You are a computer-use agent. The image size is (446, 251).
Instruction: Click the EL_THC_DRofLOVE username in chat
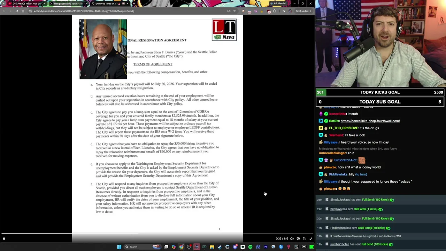[344, 128]
